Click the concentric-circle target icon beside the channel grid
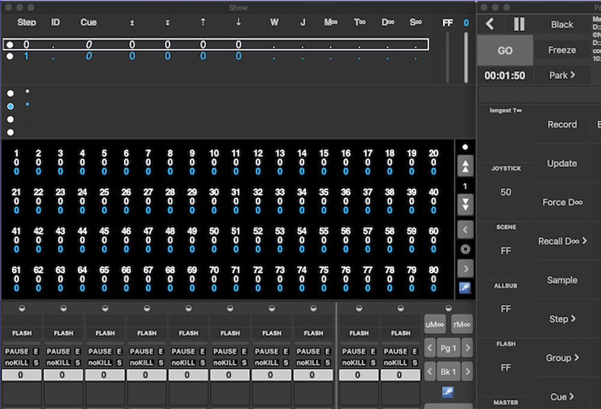 point(465,250)
